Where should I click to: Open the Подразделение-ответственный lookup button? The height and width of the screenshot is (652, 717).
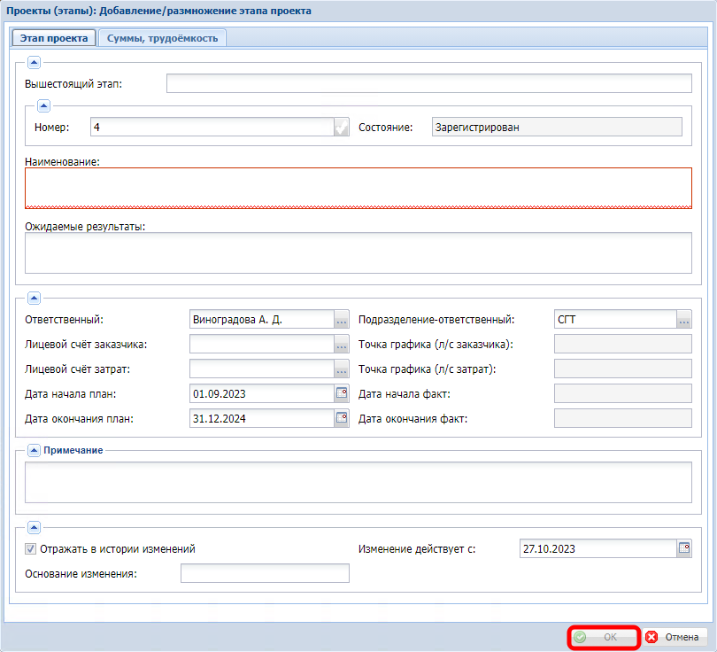pos(683,320)
